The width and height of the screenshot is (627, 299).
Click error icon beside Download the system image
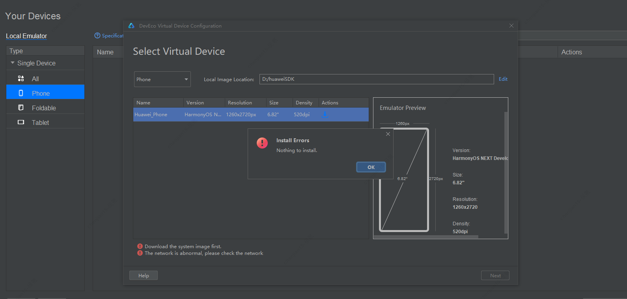pyautogui.click(x=140, y=246)
